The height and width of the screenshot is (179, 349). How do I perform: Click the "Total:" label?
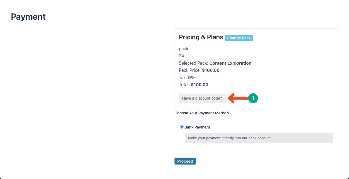[x=184, y=85]
